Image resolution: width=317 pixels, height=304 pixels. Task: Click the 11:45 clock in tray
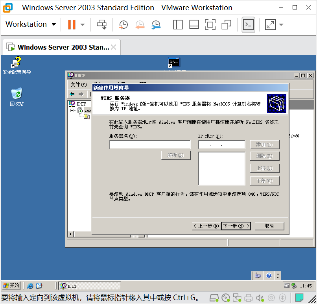[306, 286]
